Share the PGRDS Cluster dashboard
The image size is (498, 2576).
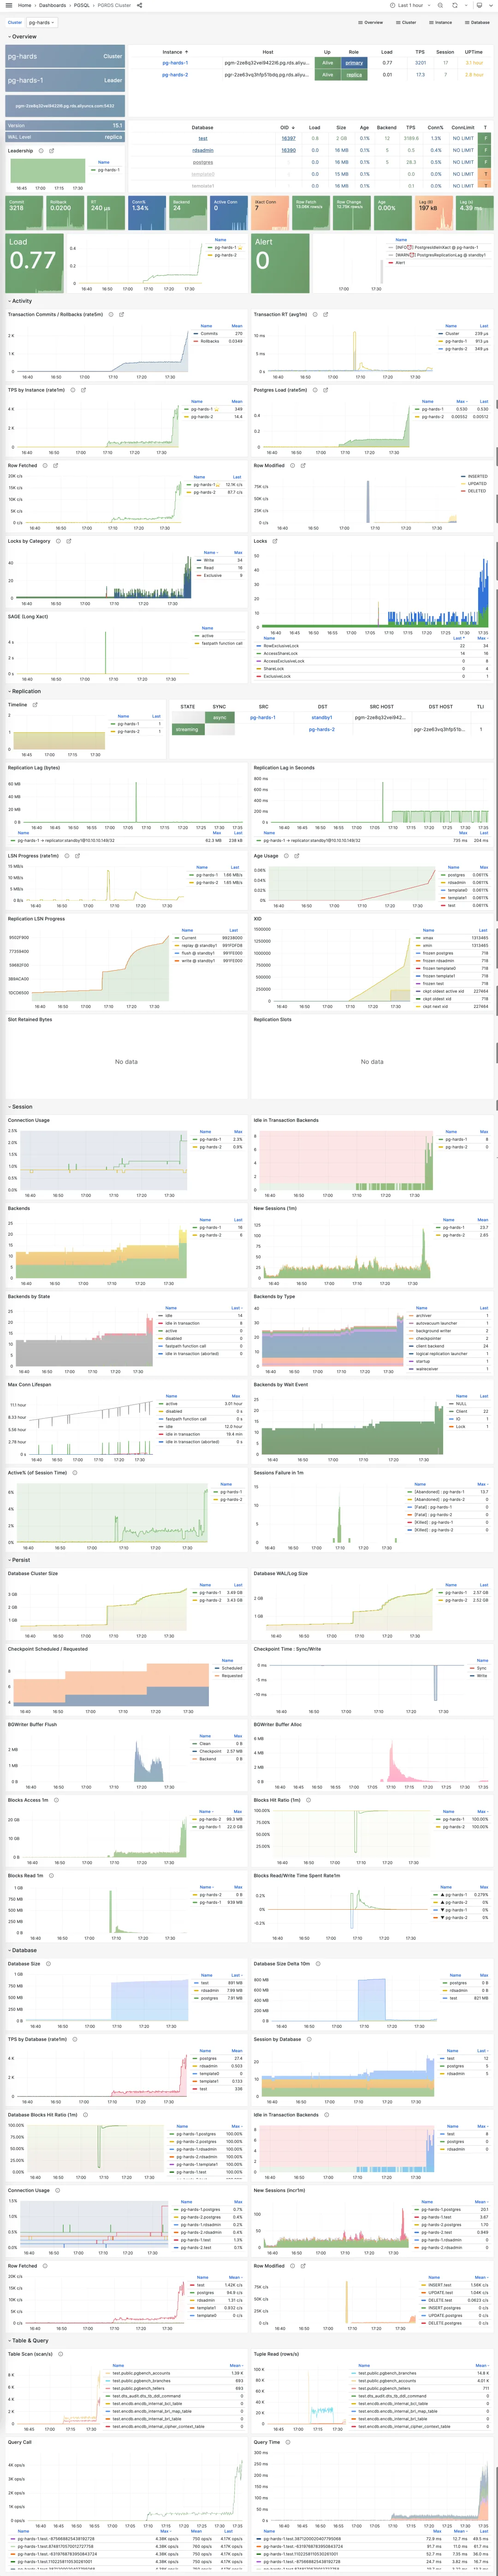click(x=139, y=5)
